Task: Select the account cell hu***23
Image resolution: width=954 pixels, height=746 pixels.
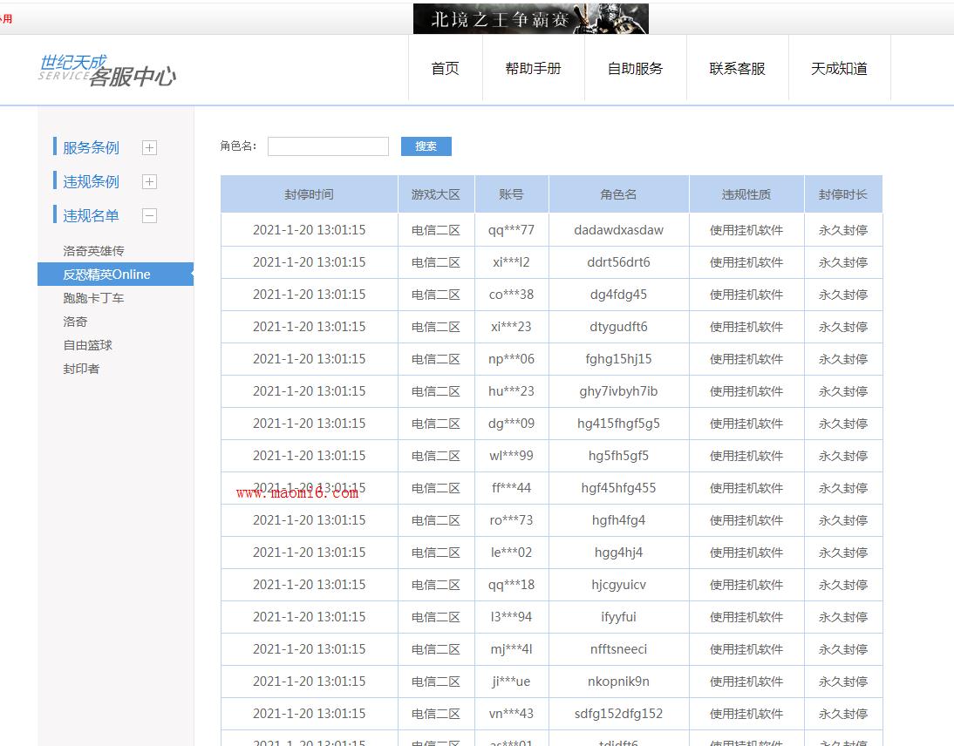Action: click(511, 391)
